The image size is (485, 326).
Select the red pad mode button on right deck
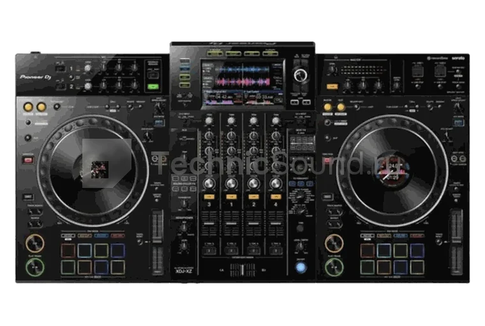417,236
